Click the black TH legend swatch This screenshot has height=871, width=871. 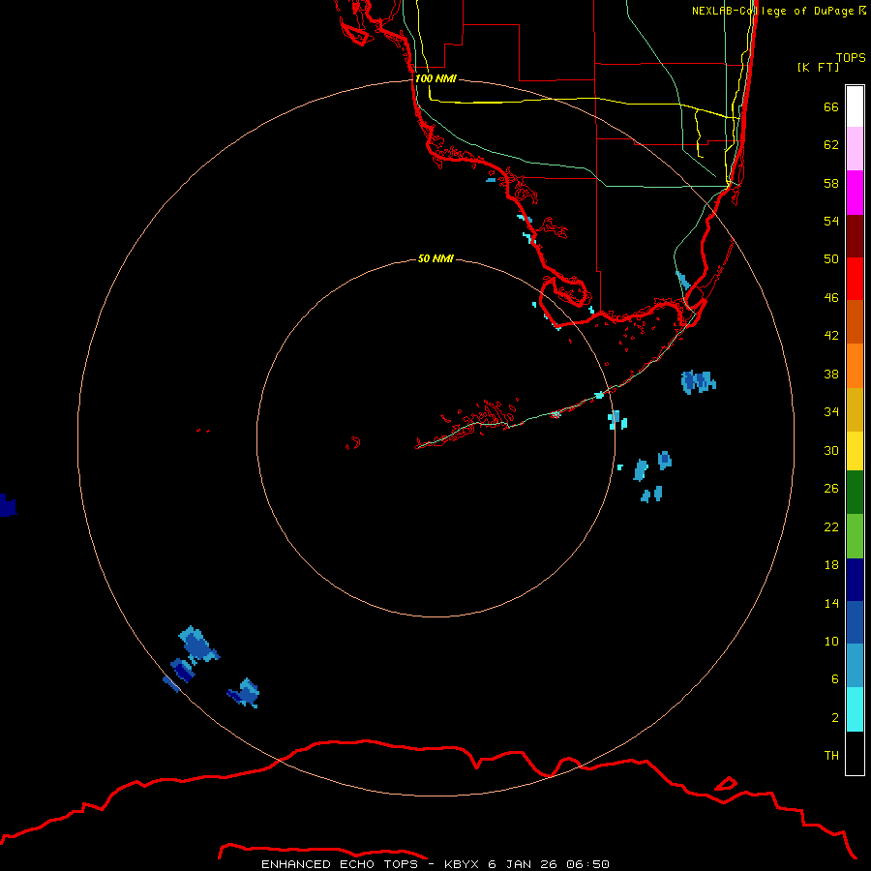point(855,753)
